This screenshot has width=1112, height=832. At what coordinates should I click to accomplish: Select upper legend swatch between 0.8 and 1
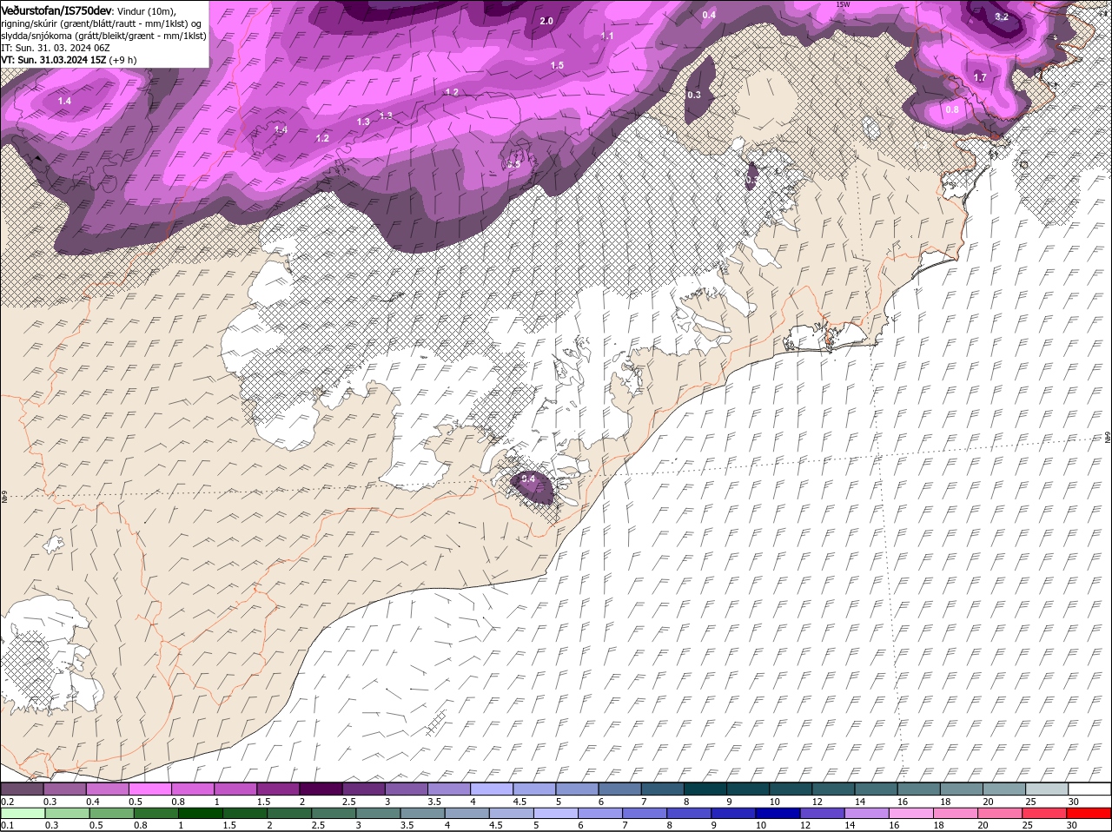pyautogui.click(x=192, y=789)
